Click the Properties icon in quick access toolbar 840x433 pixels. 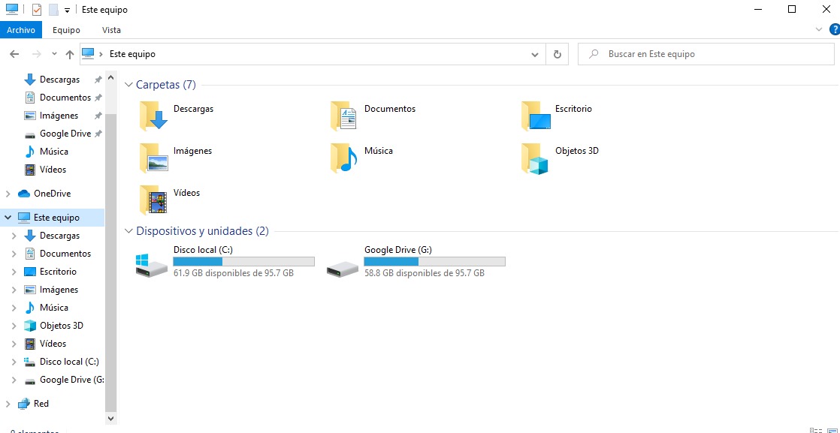36,10
